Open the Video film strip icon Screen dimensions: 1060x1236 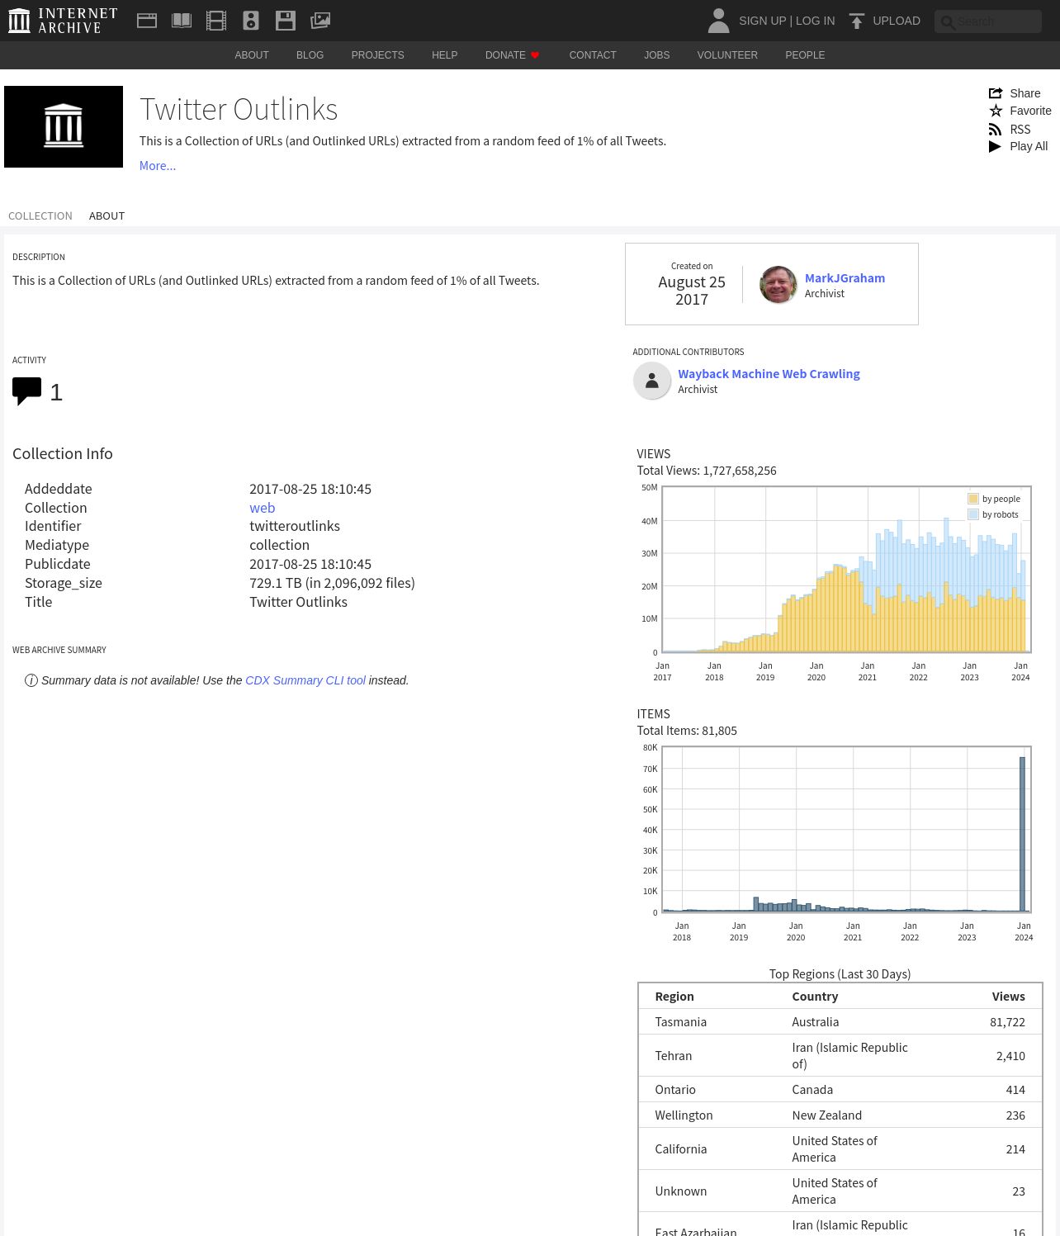(x=216, y=21)
